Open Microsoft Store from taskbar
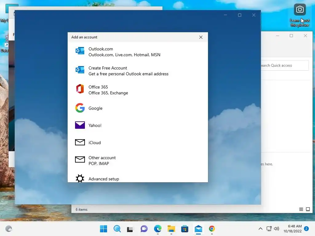 coord(185,229)
